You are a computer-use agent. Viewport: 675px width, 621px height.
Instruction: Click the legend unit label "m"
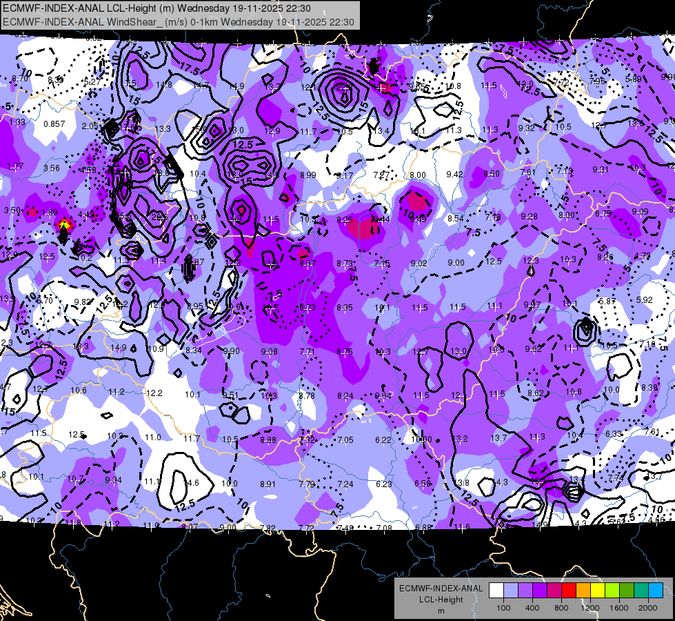[441, 611]
